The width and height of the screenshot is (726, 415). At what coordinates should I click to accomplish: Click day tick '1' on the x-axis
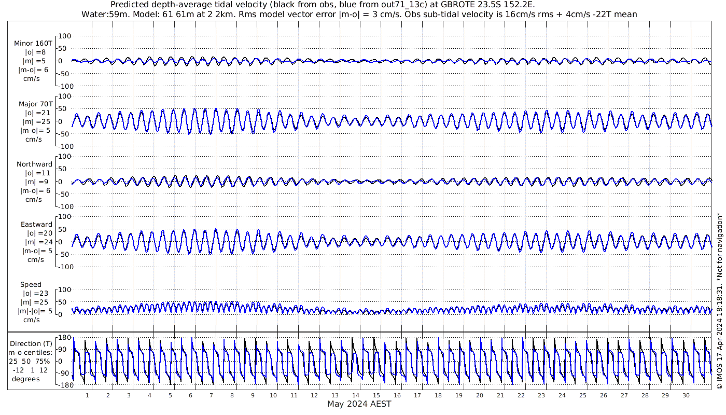(87, 395)
